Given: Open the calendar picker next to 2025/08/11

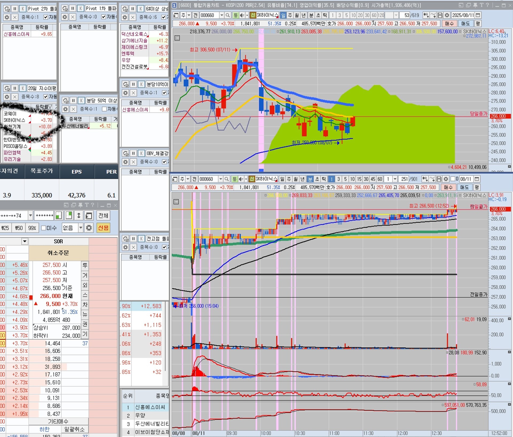Looking at the screenshot, I should tap(478, 15).
